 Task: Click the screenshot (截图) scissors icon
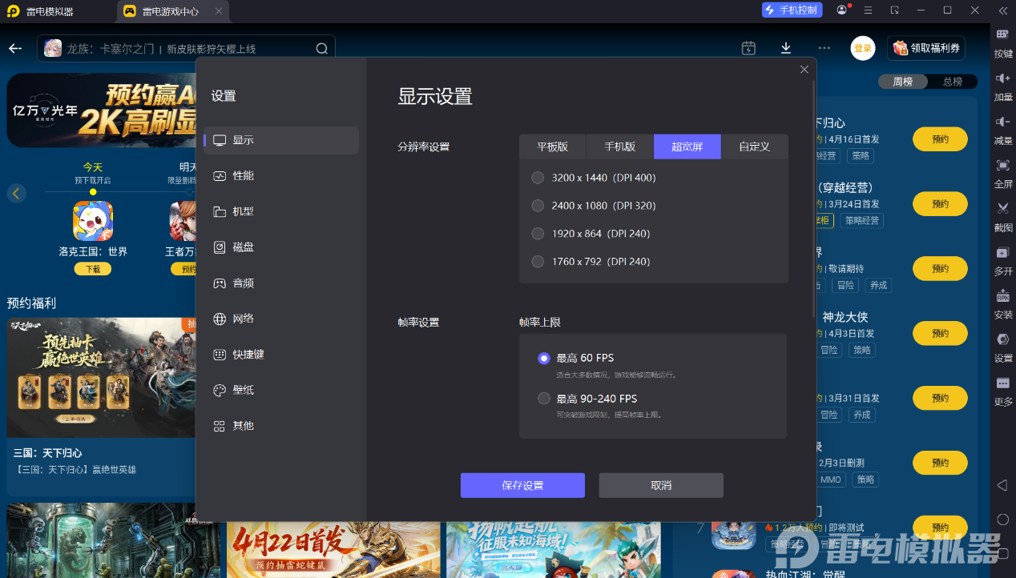[x=1002, y=208]
